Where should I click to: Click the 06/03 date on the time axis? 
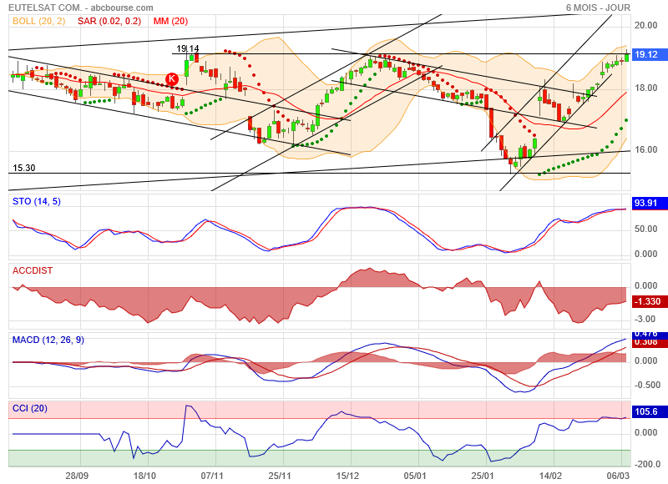pyautogui.click(x=618, y=476)
